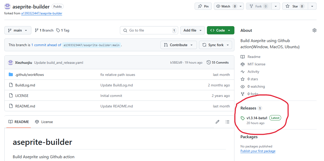Open the Update build_and_release.yaml commit message
324x161 pixels.
59,63
